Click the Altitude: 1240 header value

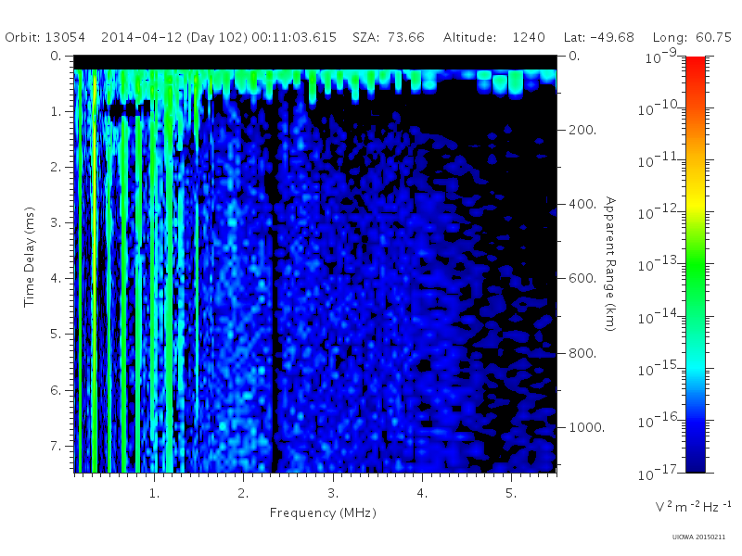coord(494,37)
